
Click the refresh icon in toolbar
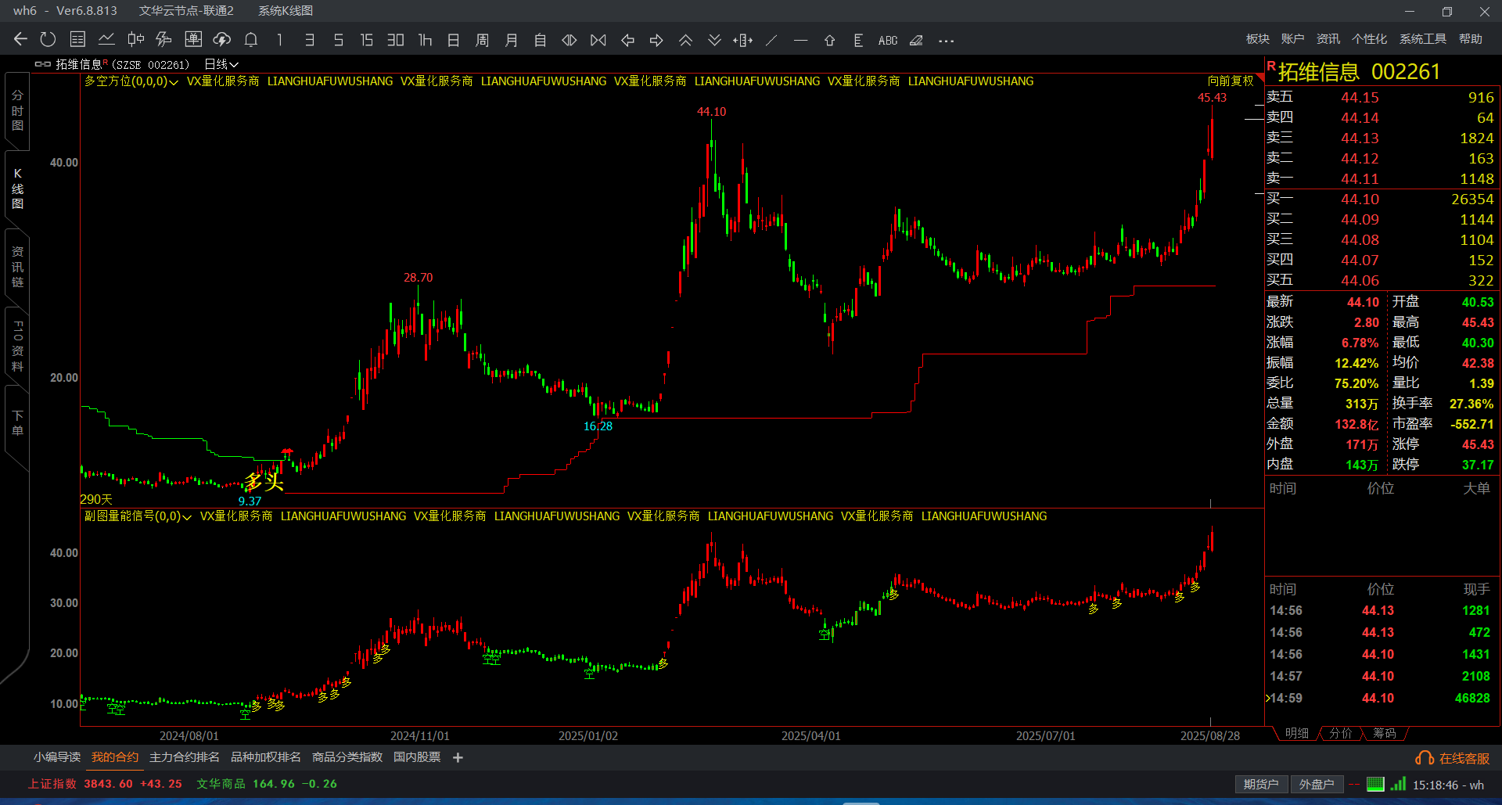(x=48, y=40)
